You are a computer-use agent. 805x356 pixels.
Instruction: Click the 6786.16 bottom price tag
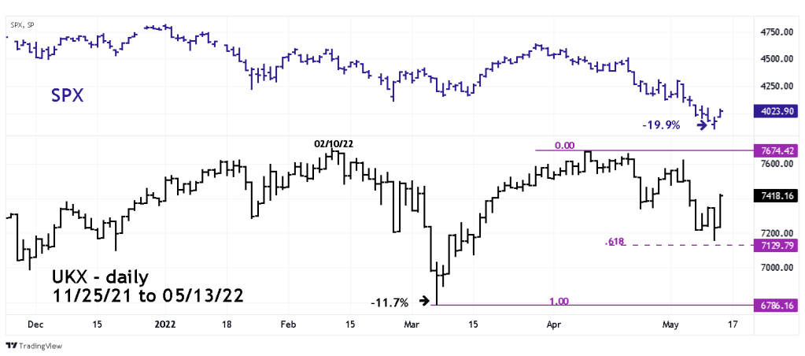[x=776, y=304]
